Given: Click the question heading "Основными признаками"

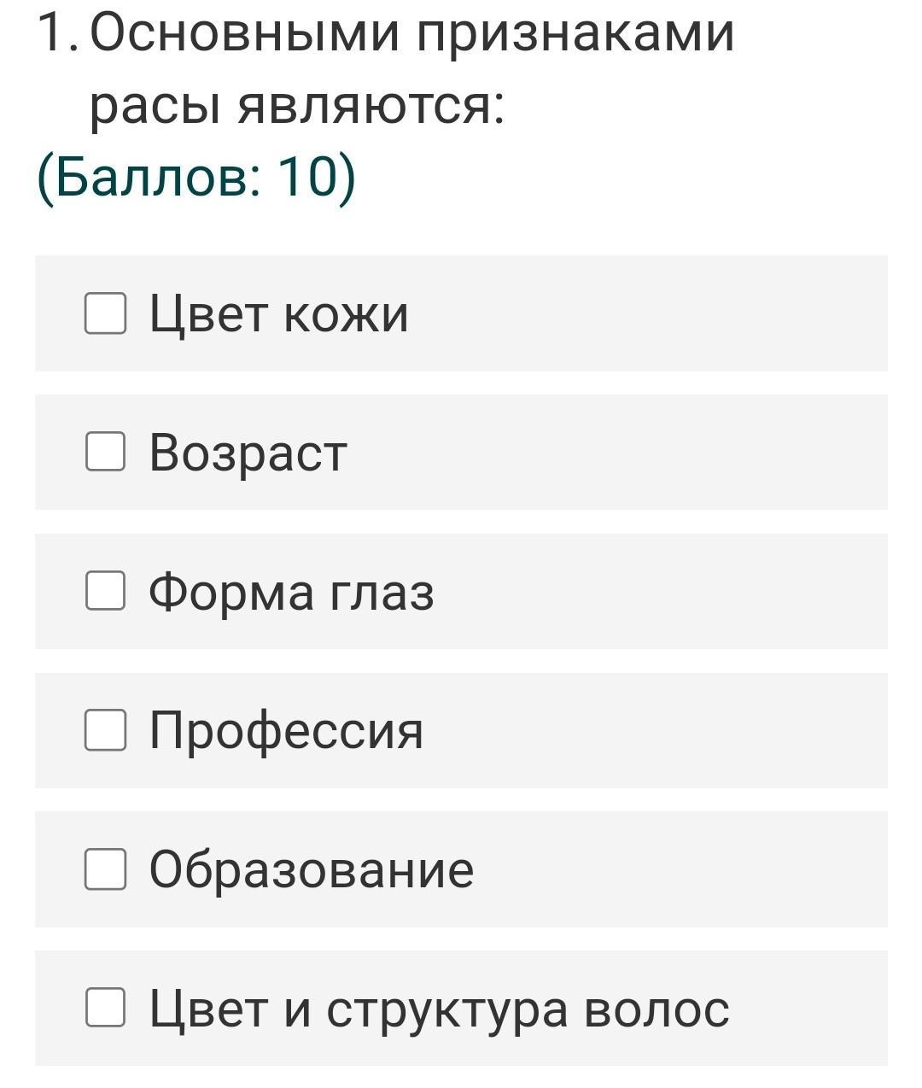Looking at the screenshot, I should 411,34.
